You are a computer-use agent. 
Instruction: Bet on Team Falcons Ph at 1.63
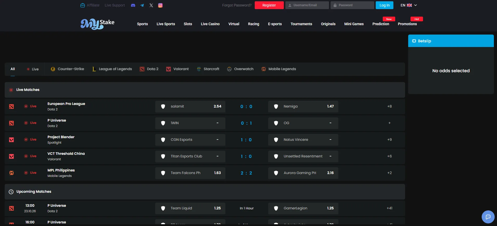[190, 173]
